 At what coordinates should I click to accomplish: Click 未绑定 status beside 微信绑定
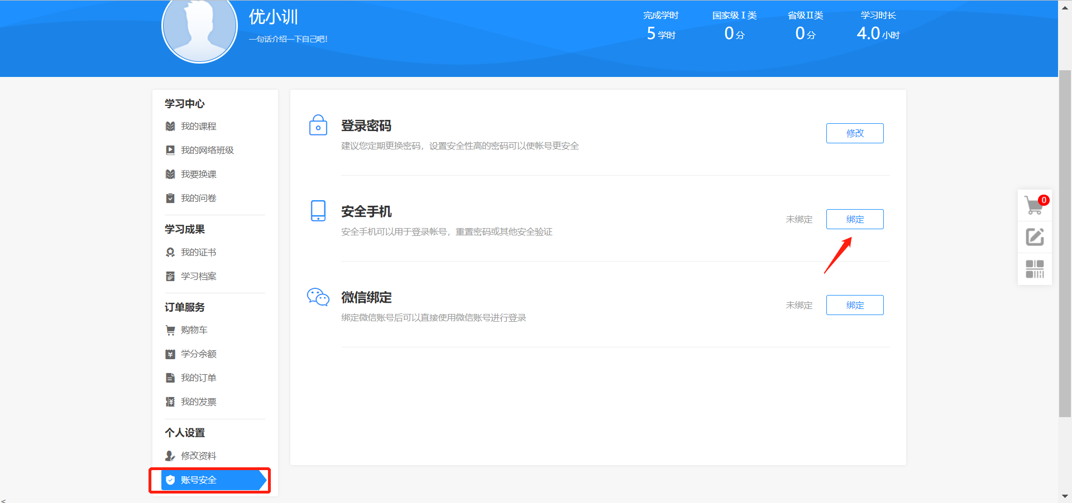[x=799, y=306]
